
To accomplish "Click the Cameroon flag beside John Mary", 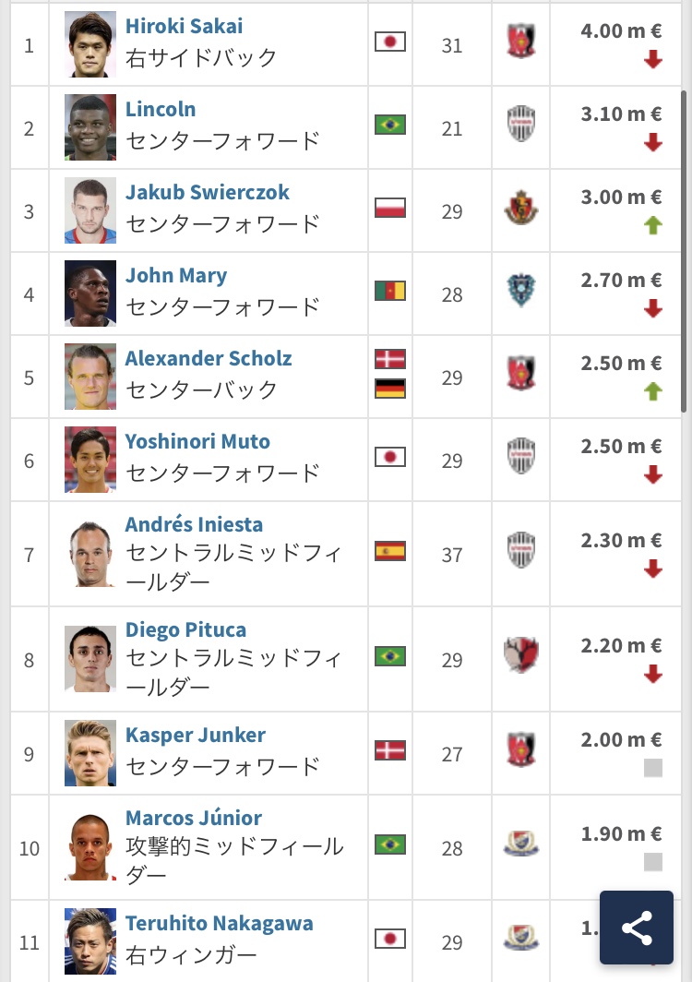I will (390, 291).
